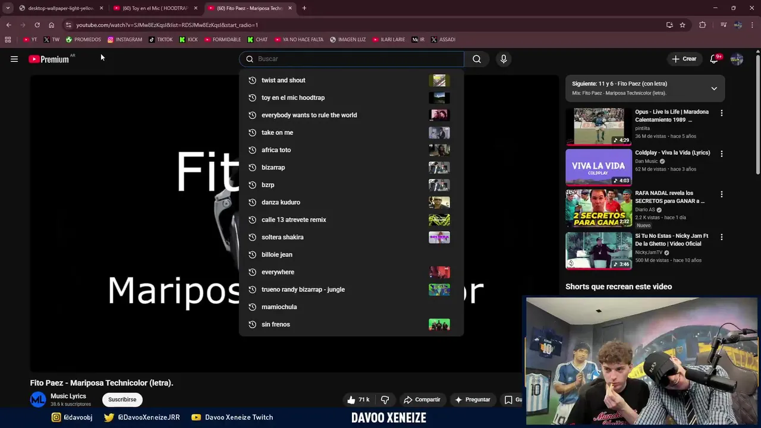Click the browser address bar URL
Viewport: 761px width, 428px height.
167,25
